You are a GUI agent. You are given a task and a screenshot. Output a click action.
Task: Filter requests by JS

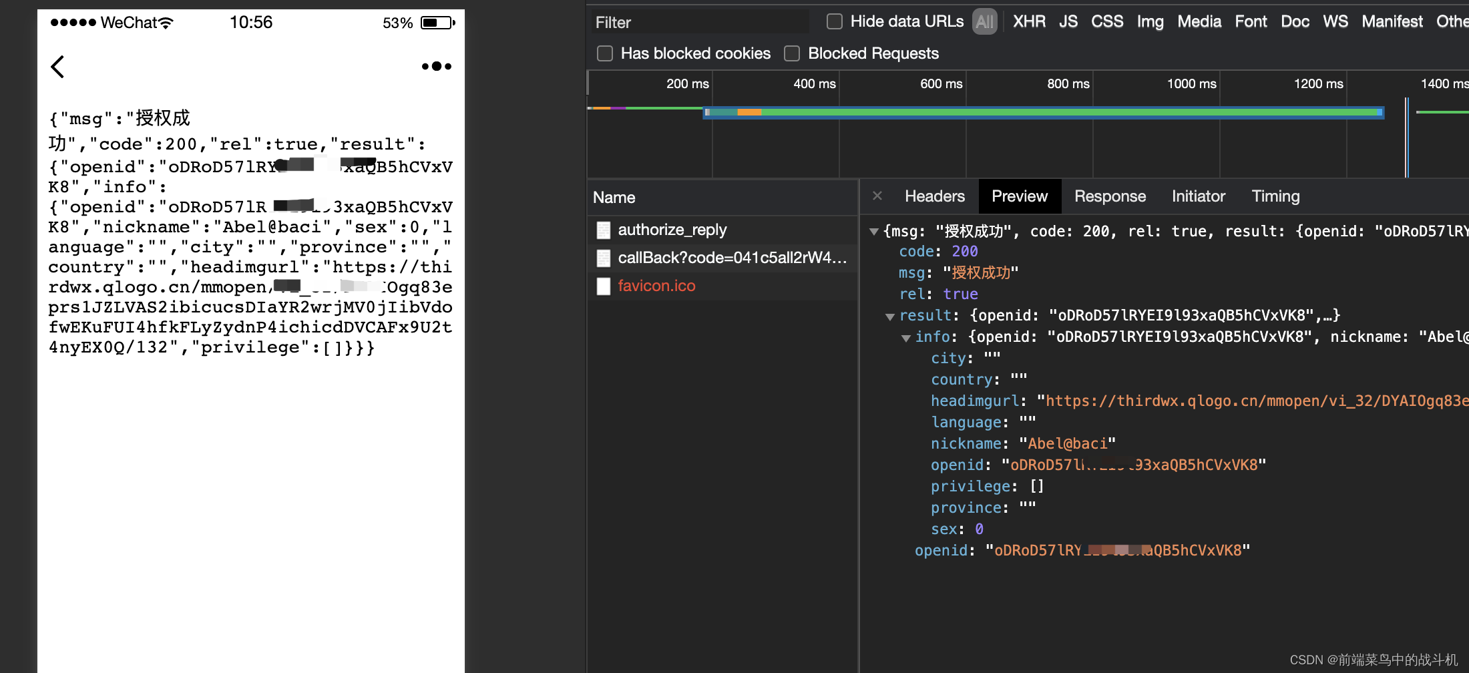pos(1068,21)
